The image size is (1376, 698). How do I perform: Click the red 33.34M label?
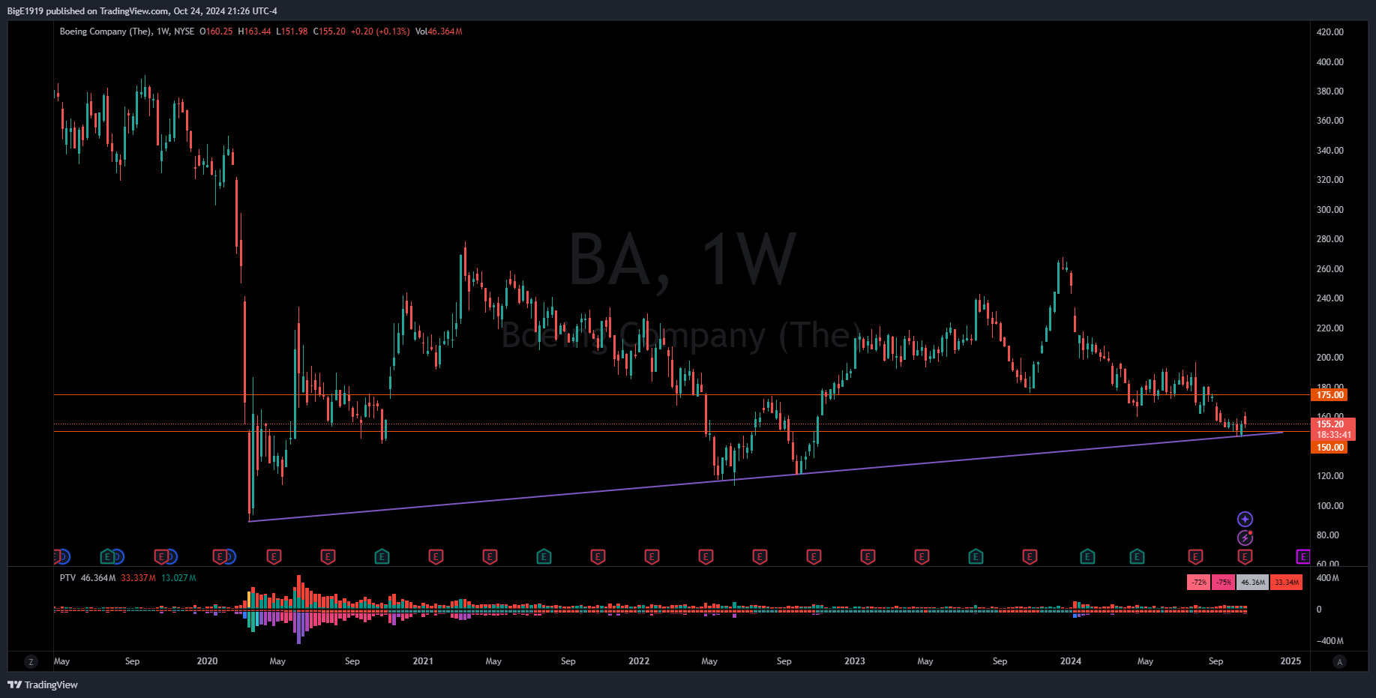coord(1287,582)
